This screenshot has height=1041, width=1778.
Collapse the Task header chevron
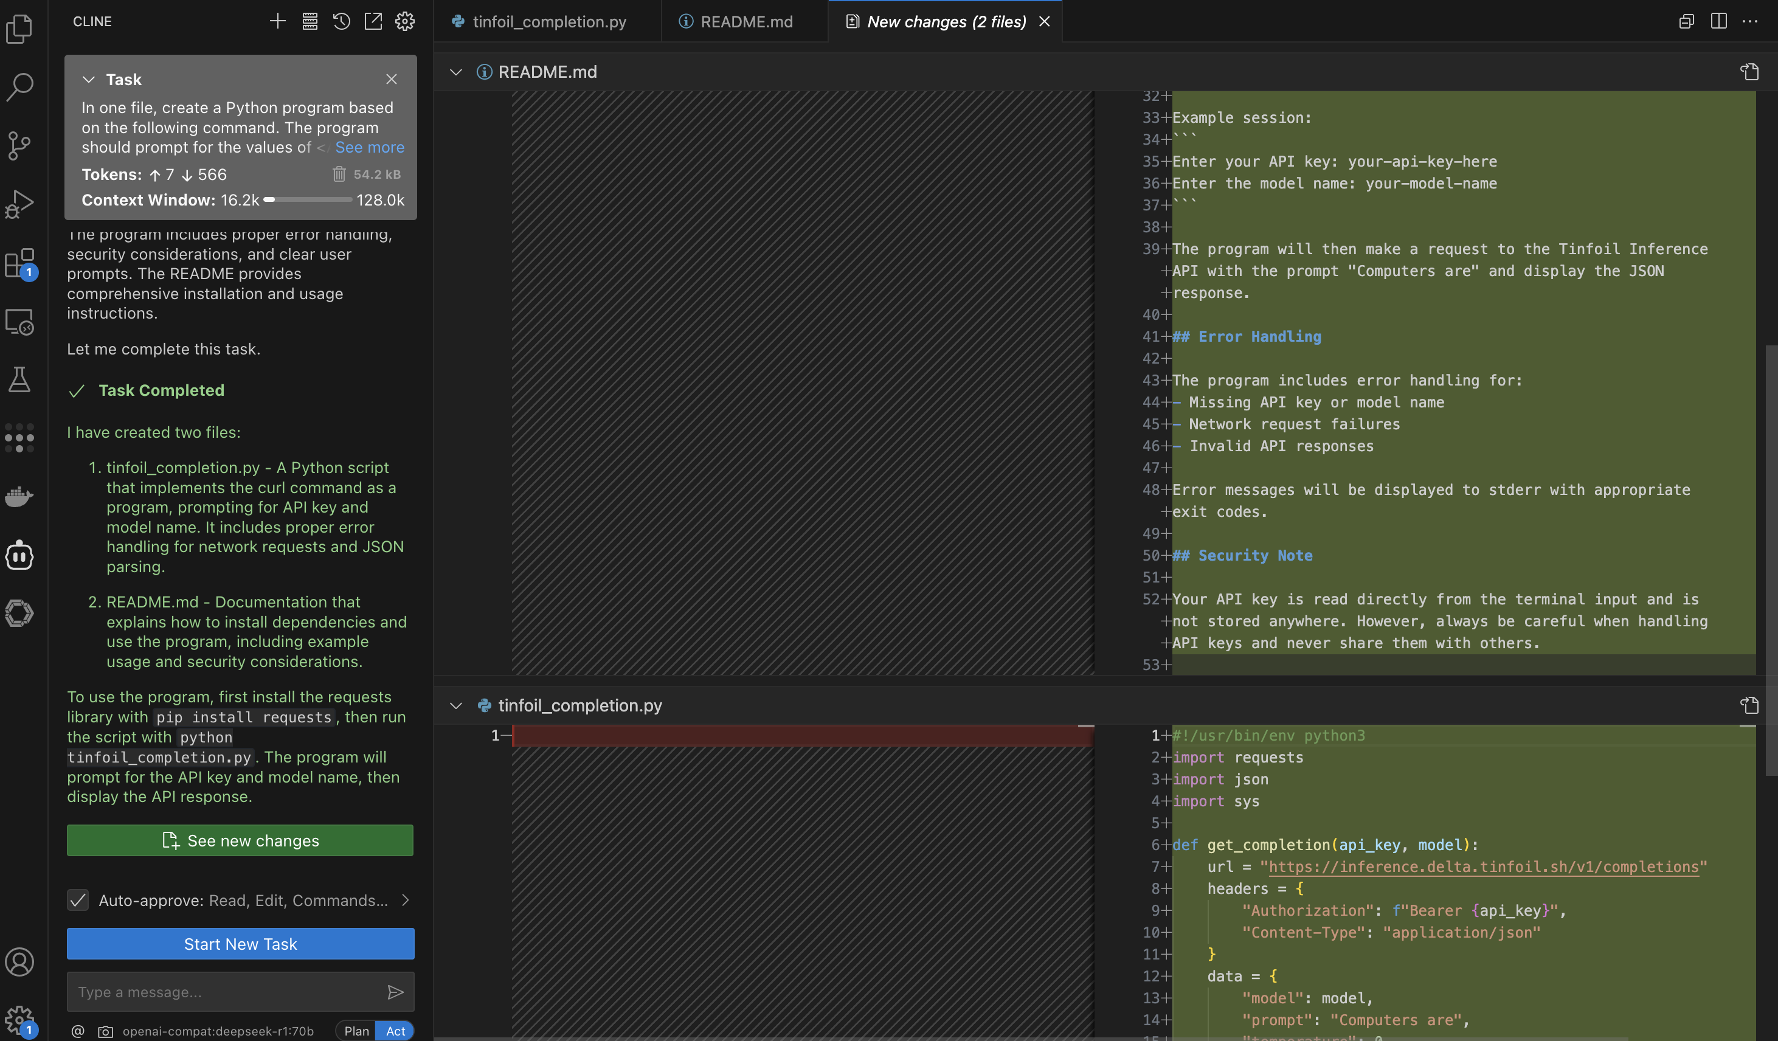click(88, 79)
